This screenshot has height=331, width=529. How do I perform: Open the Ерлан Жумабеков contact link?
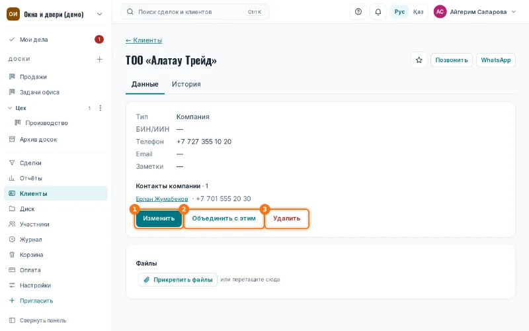pyautogui.click(x=162, y=199)
